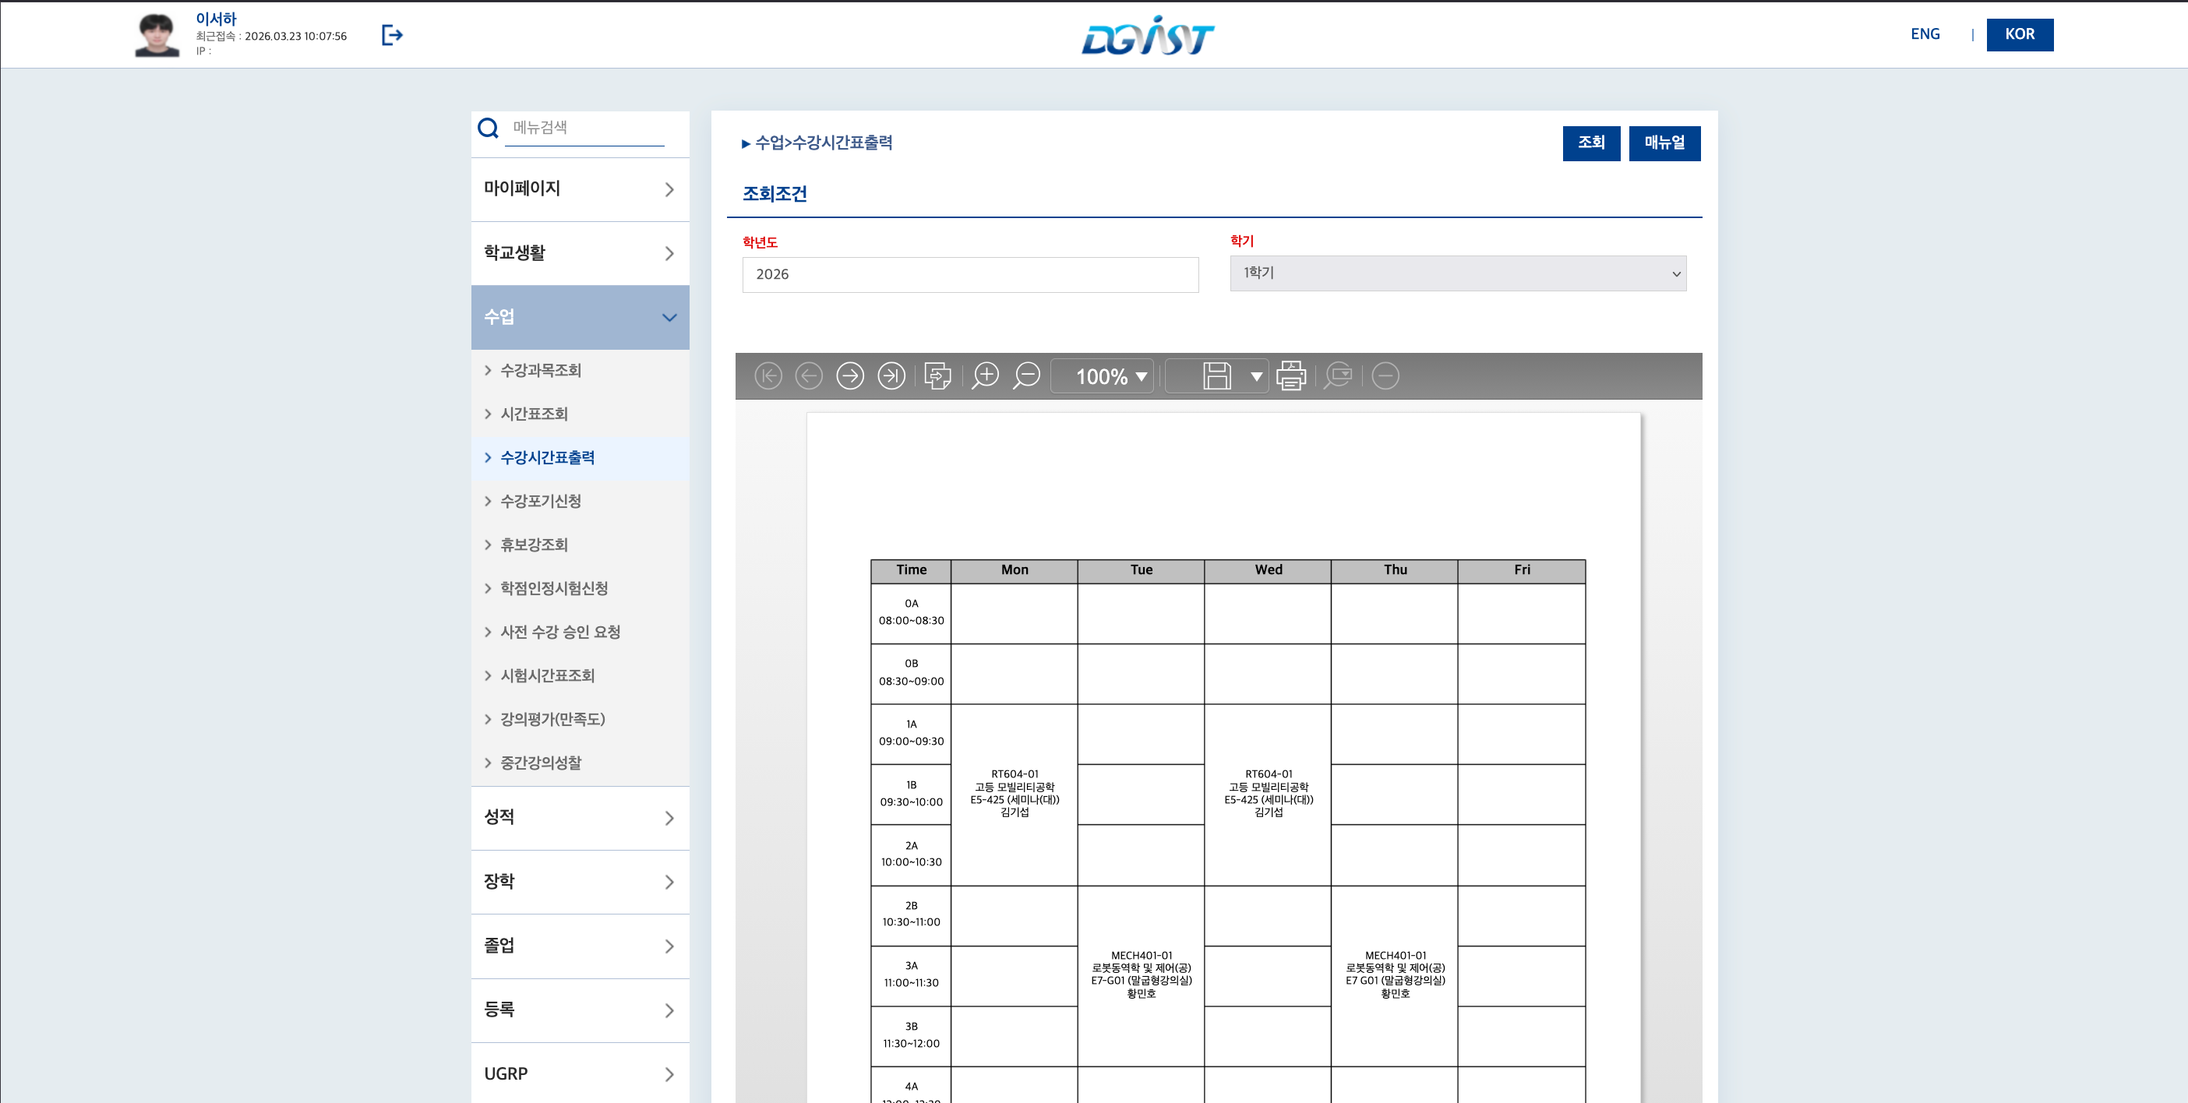Go to first page of the report
The height and width of the screenshot is (1103, 2188).
point(768,376)
